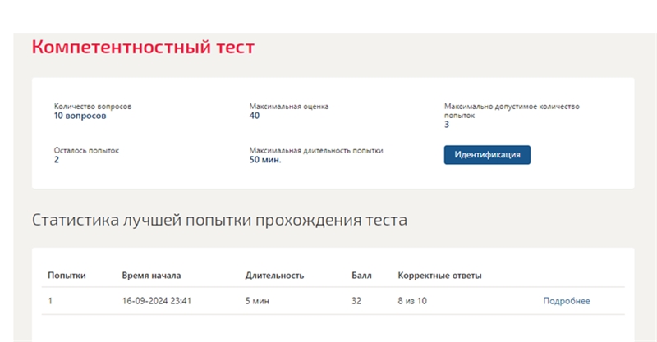The width and height of the screenshot is (657, 342).
Task: Click the Время начала column header
Action: click(151, 276)
